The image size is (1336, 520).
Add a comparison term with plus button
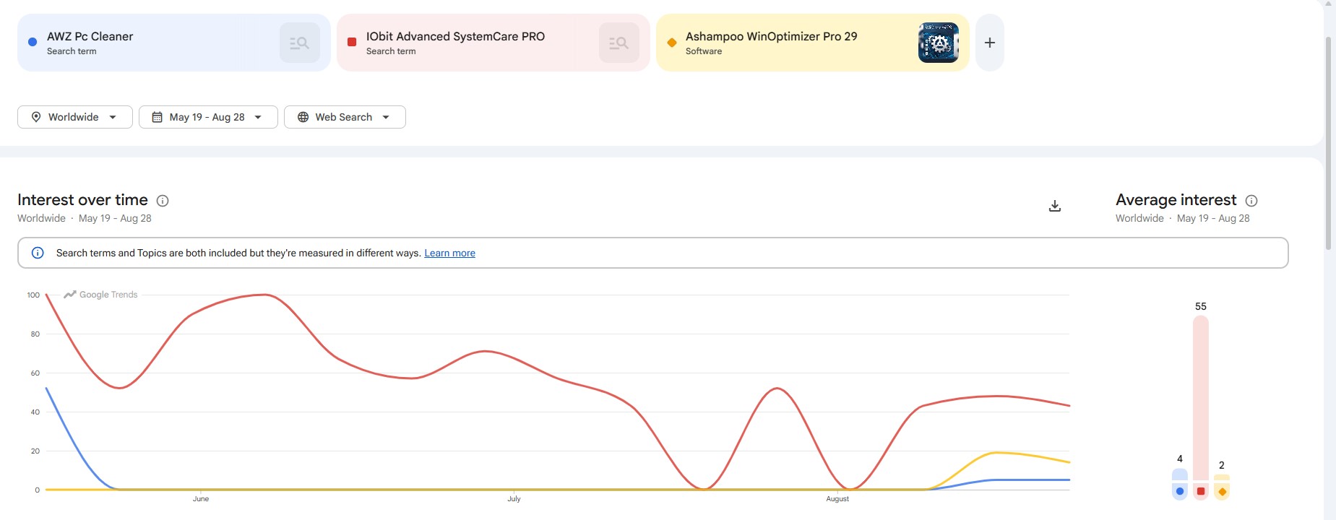tap(990, 43)
